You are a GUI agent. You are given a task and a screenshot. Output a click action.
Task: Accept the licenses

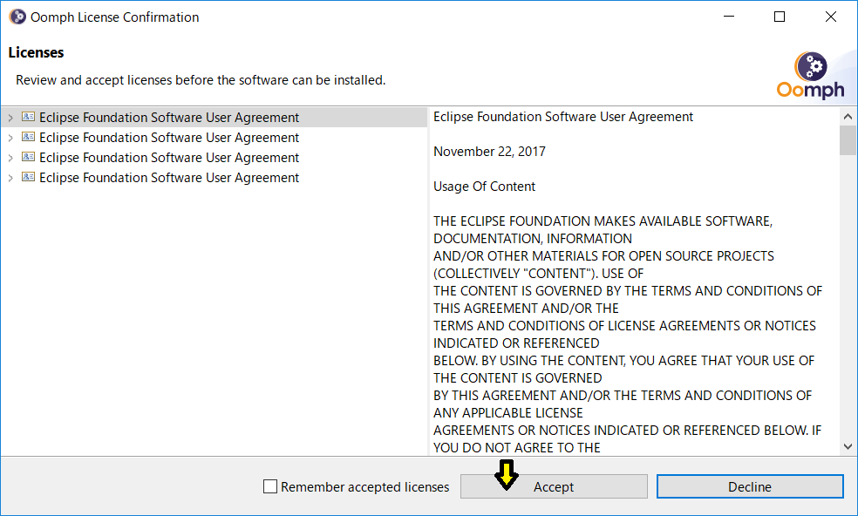click(x=554, y=486)
